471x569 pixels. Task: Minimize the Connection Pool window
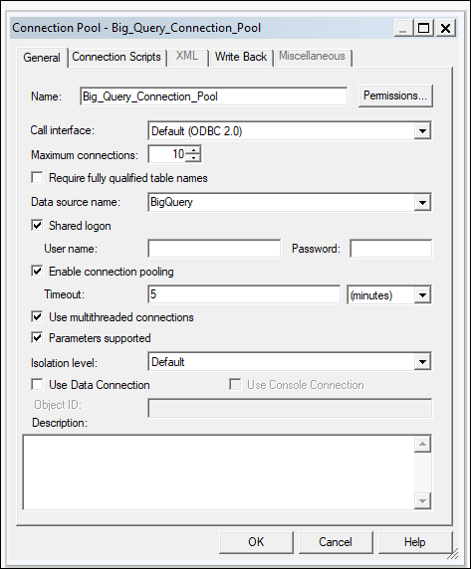click(x=403, y=28)
